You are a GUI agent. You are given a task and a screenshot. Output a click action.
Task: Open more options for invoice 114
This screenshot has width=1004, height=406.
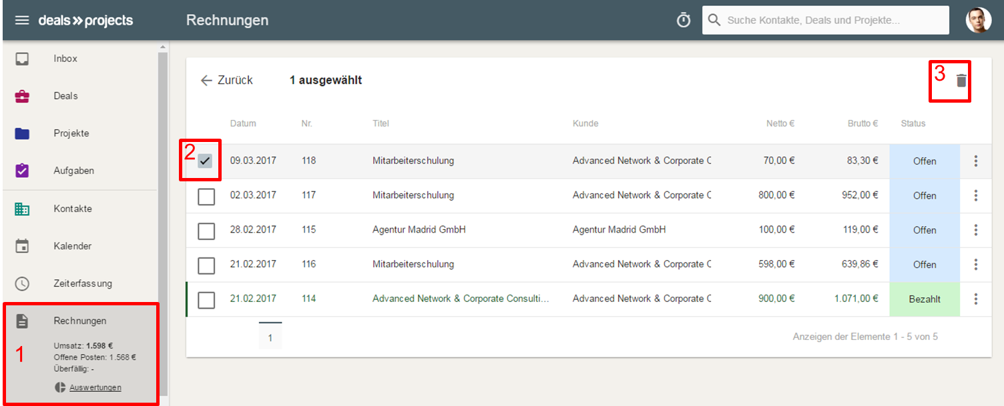976,299
